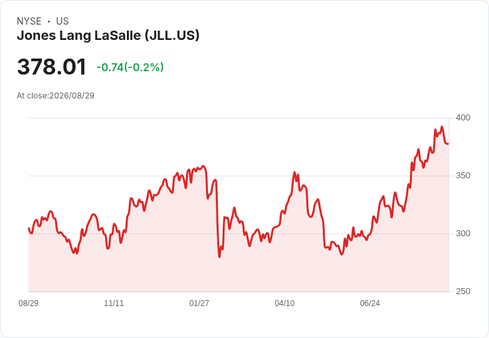The image size is (489, 338).
Task: Click the final endpoint of the price line
Action: [448, 144]
